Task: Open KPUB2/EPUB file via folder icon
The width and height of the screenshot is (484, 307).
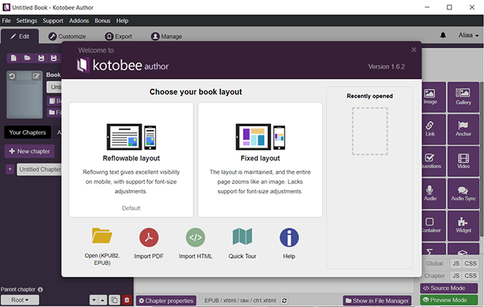Action: click(x=102, y=238)
